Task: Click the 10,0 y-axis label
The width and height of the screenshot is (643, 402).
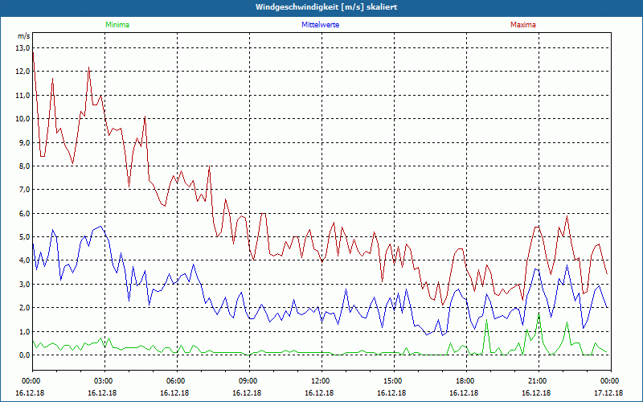Action: [23, 119]
